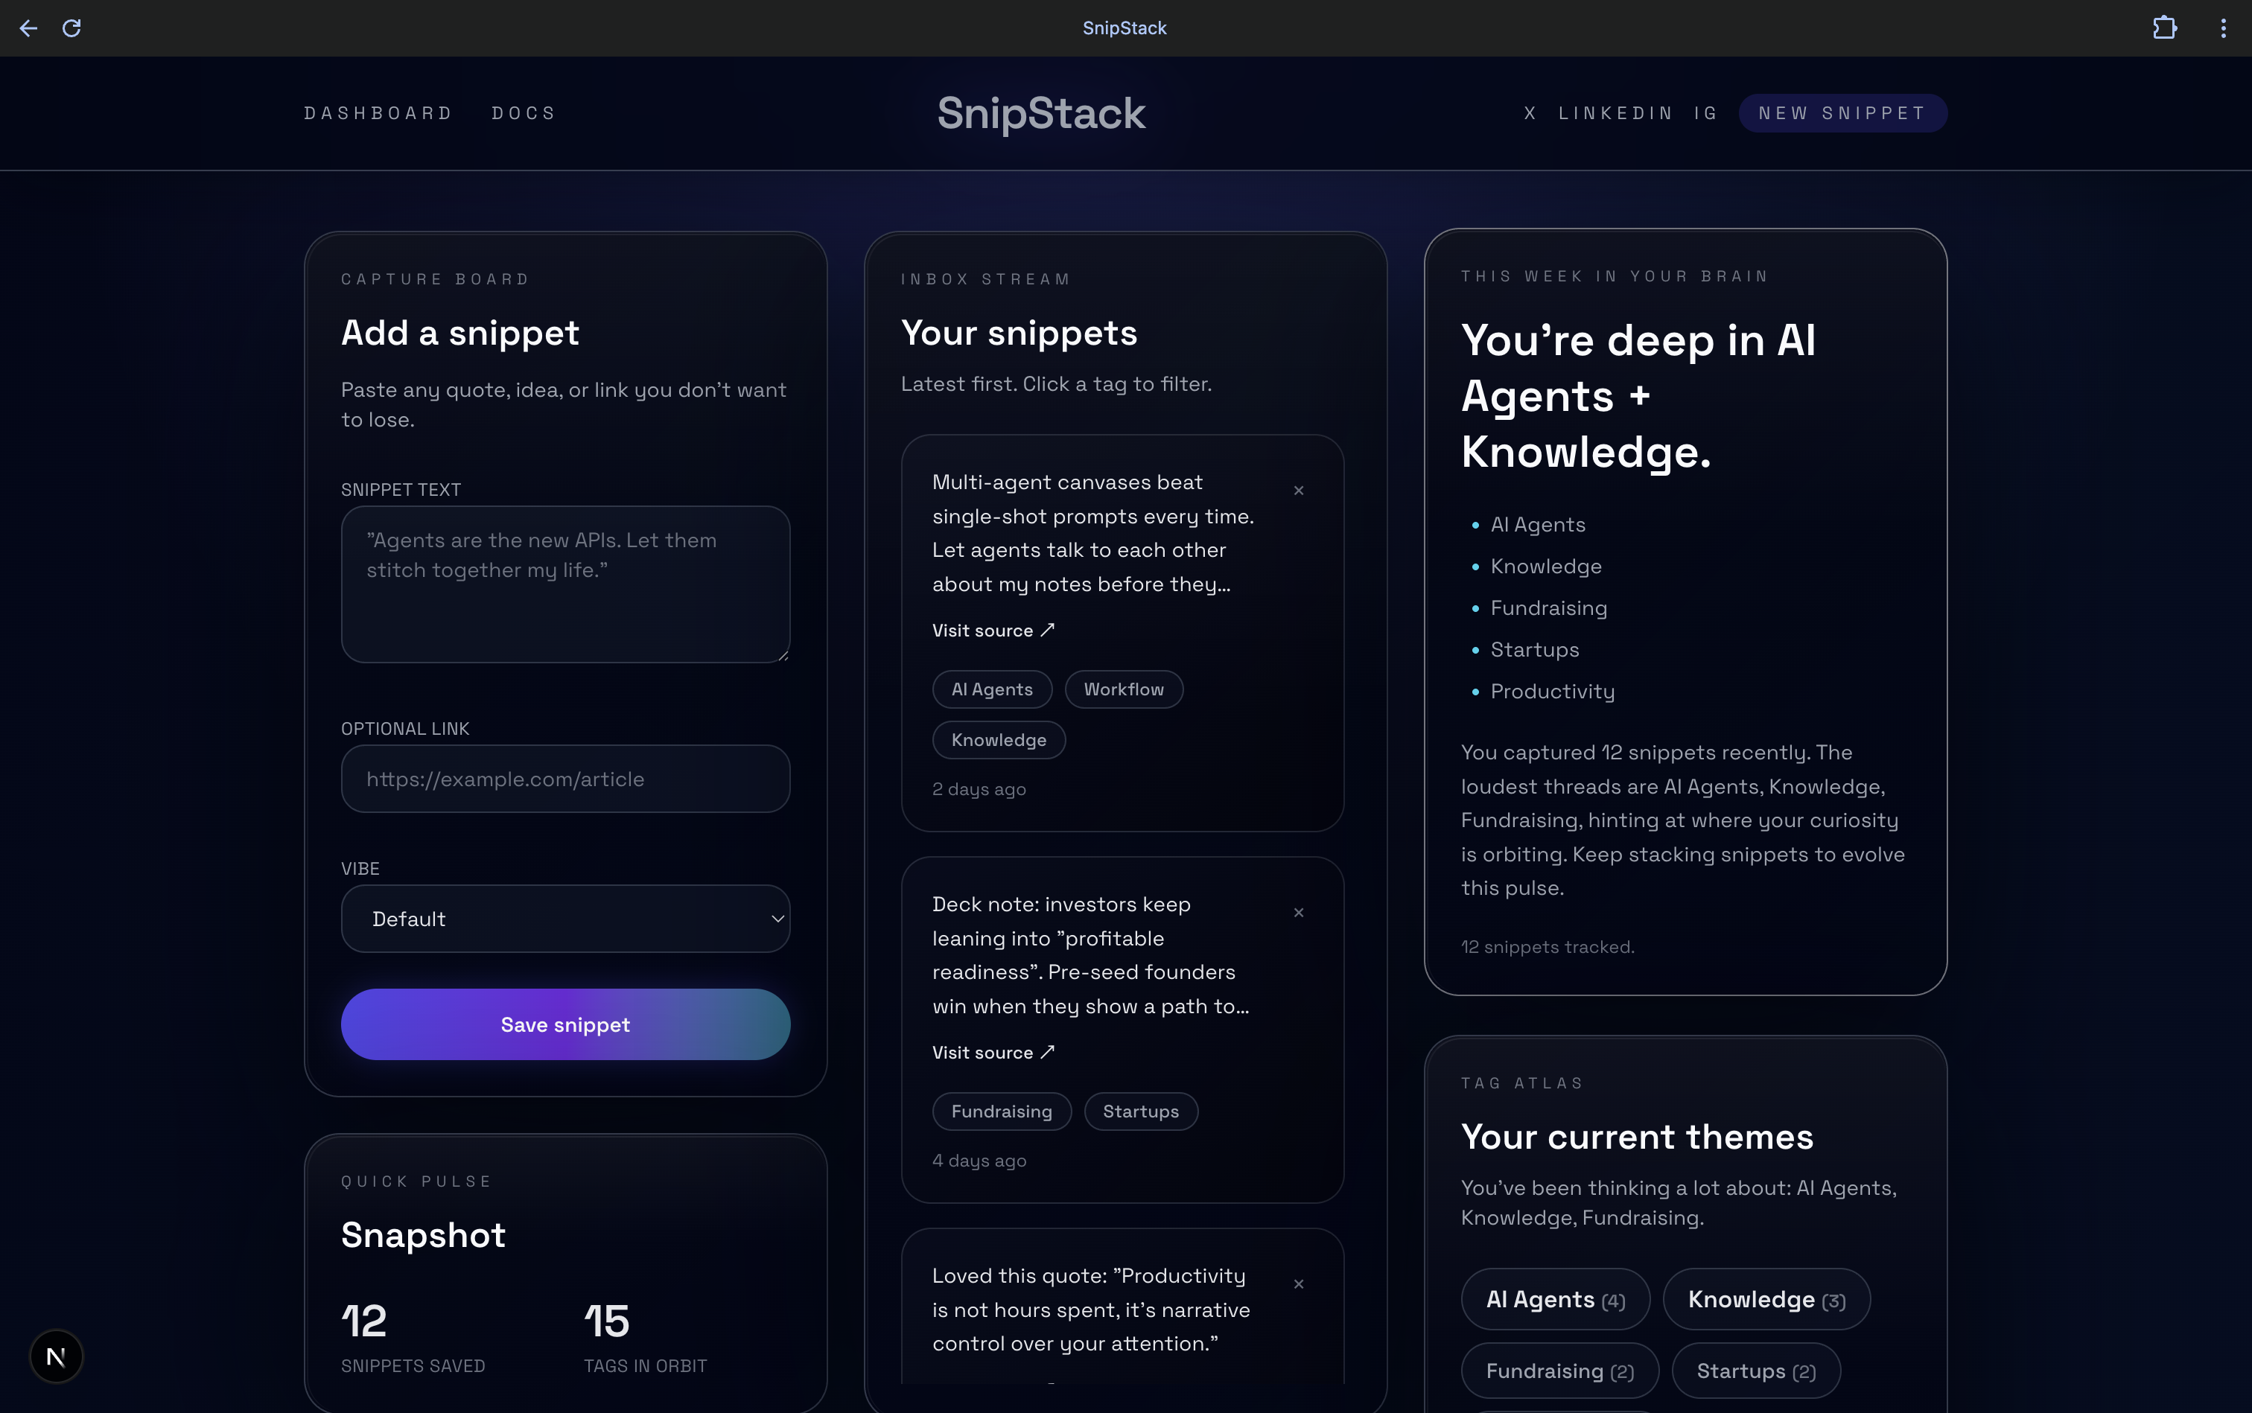The image size is (2252, 1413).
Task: Open the browser extensions puzzle icon
Action: coord(2164,28)
